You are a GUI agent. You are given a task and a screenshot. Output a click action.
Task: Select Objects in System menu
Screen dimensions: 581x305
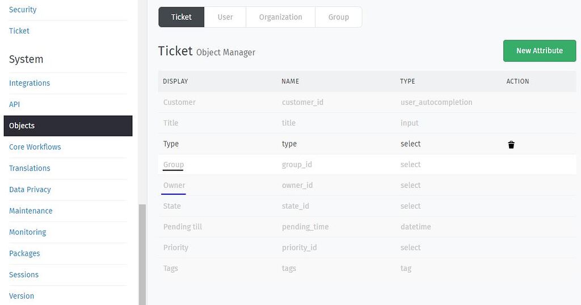click(x=68, y=126)
